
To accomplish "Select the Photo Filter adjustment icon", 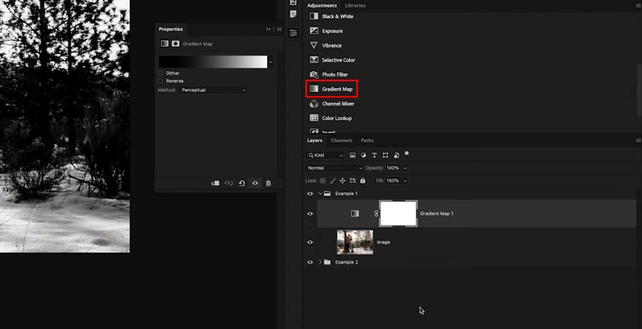I will [314, 74].
